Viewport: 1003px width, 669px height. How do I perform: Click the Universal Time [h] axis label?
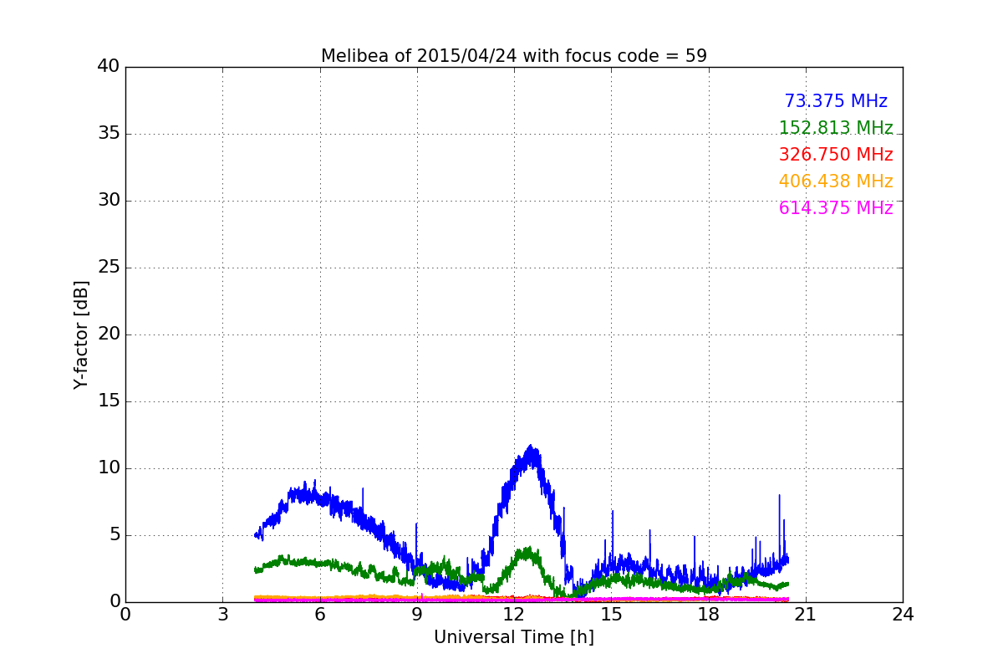pos(514,637)
